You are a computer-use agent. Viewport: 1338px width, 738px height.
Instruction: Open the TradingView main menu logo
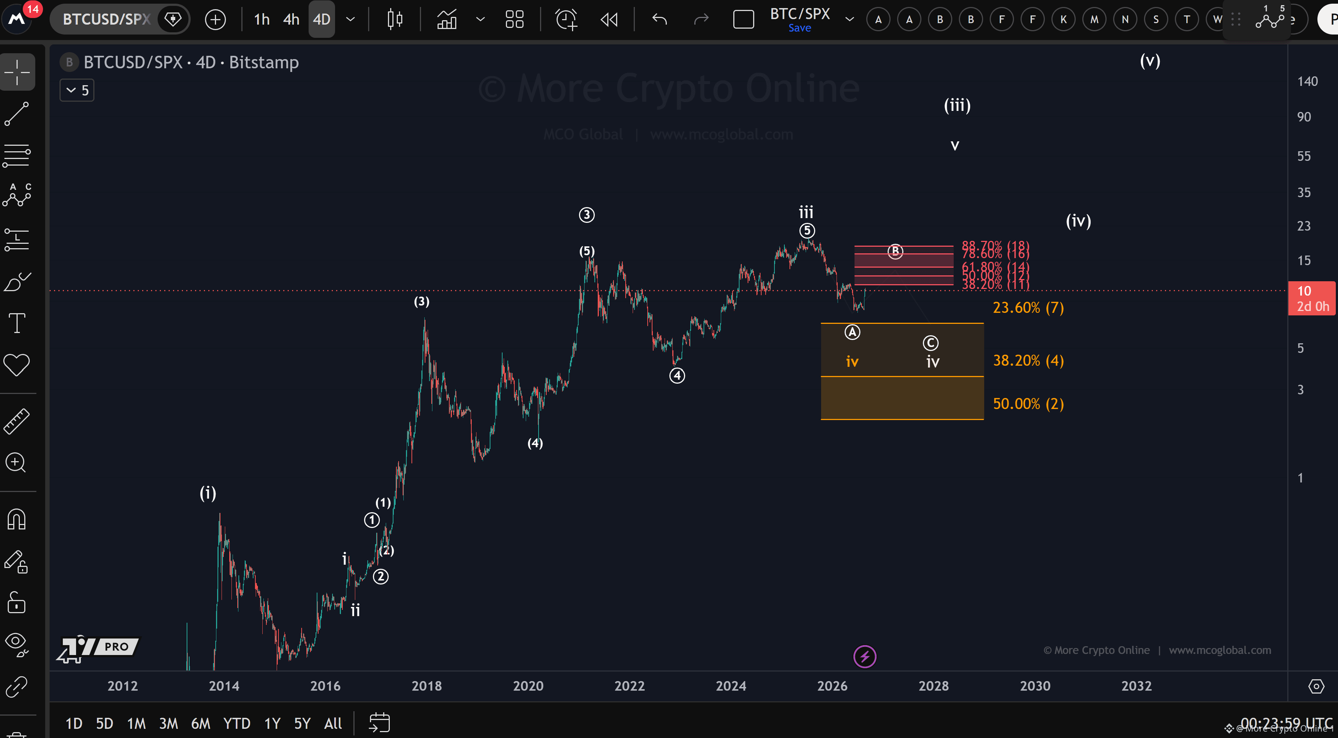click(x=17, y=19)
